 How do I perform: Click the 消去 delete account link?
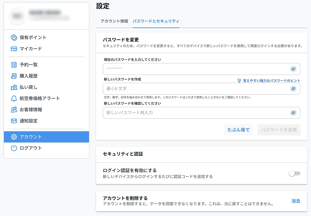click(296, 201)
